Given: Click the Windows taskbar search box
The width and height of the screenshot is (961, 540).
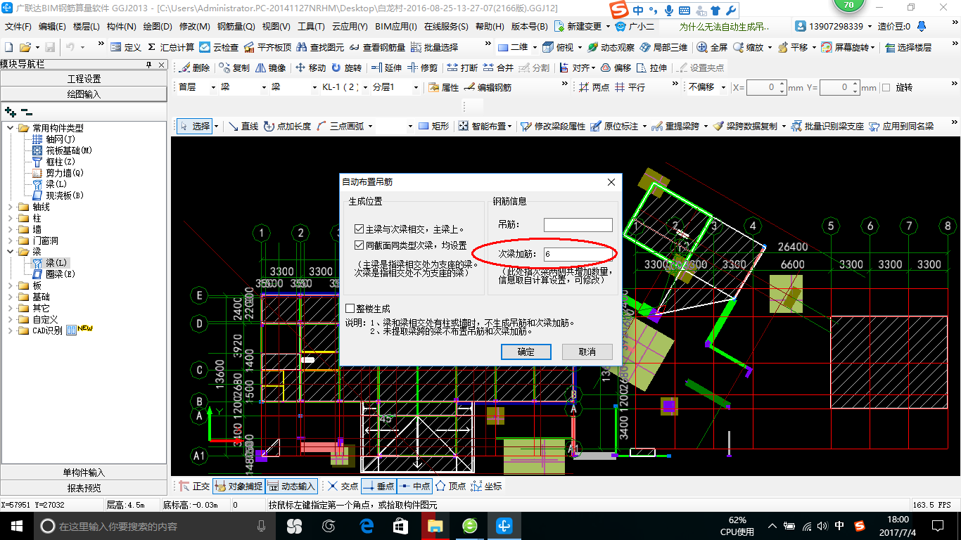Looking at the screenshot, I should [154, 526].
